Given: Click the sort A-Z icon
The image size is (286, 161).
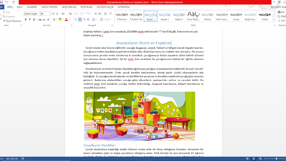Looking at the screenshot, I should coord(105,14).
